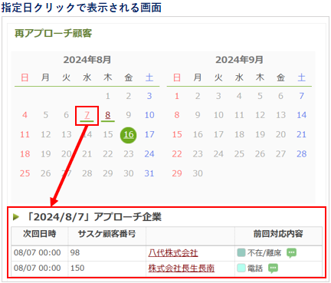Open comment bubble for 株式会社長生長南 row
This screenshot has height=283, width=331.
[x=273, y=268]
